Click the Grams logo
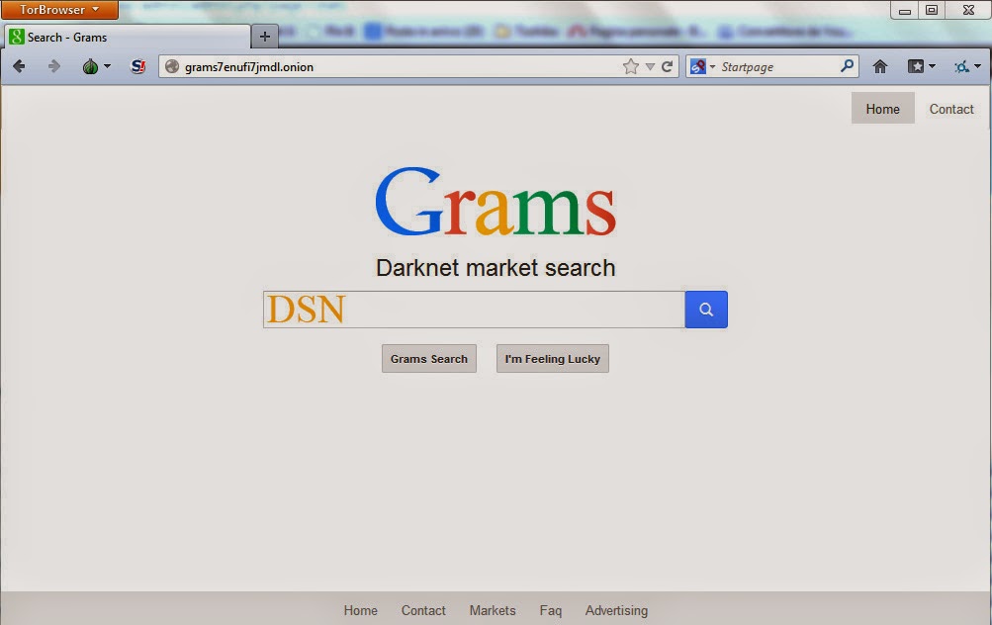The height and width of the screenshot is (625, 992). coord(496,203)
